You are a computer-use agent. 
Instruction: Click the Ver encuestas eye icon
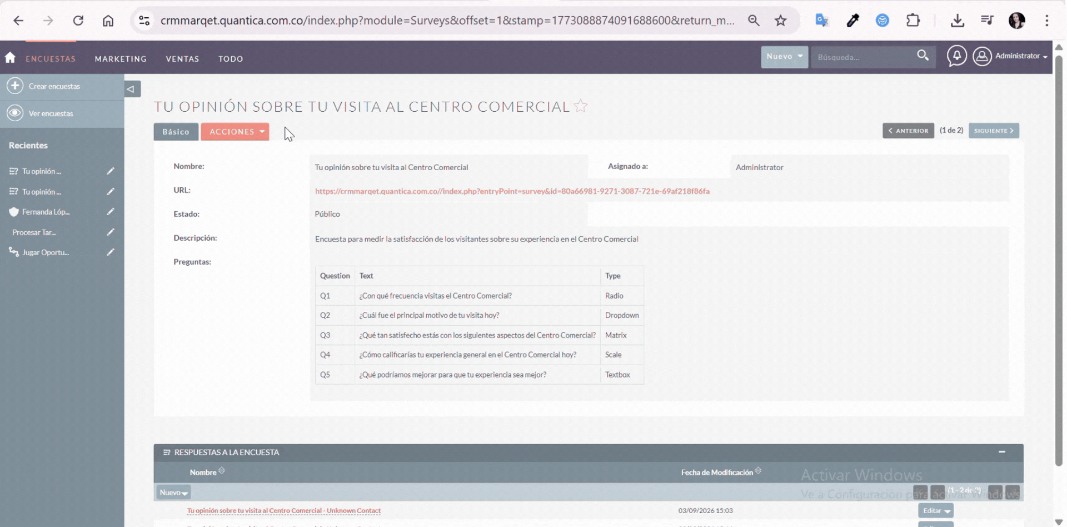(x=15, y=113)
